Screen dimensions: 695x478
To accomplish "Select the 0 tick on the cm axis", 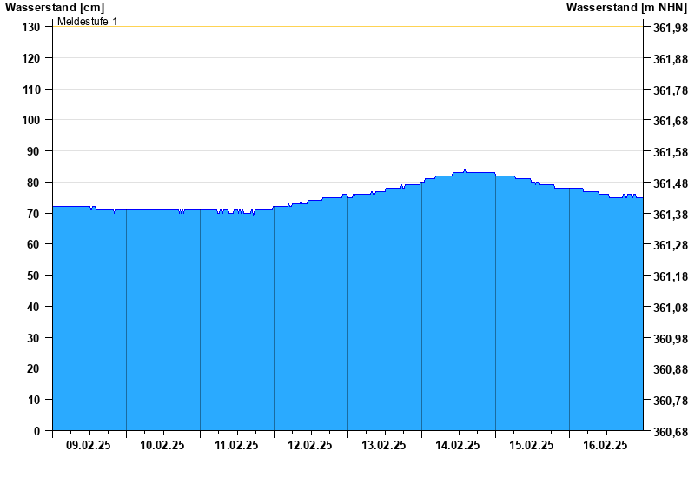I will [x=37, y=431].
